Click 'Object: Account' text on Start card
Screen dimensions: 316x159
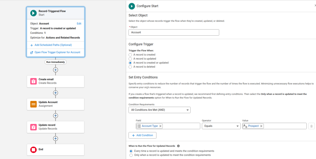tap(39, 23)
